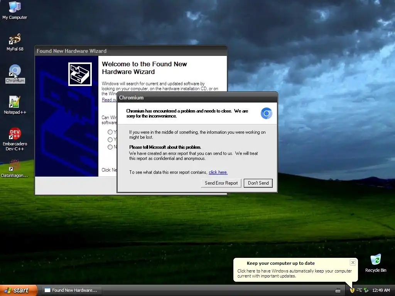Select the MyPal 68 desktop shortcut

(15, 42)
